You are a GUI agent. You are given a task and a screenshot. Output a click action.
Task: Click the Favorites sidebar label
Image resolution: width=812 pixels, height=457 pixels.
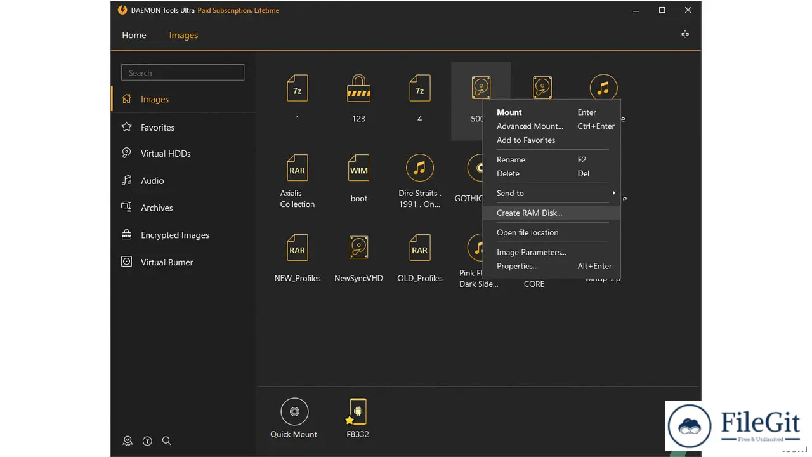click(x=157, y=128)
